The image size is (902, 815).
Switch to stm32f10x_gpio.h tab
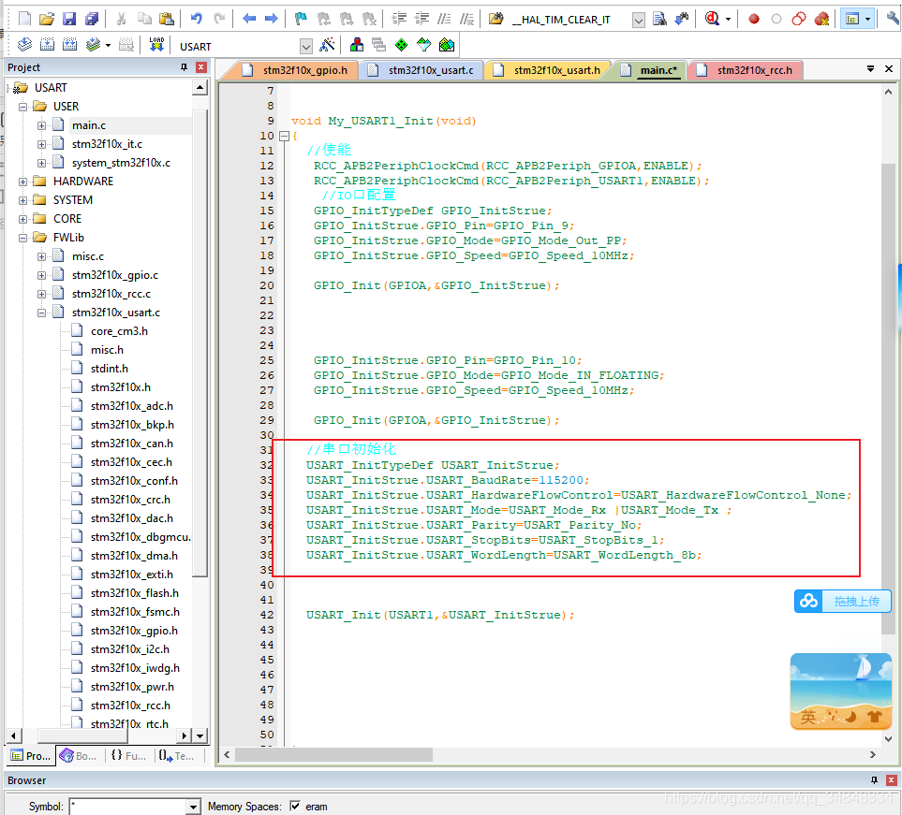pos(297,70)
